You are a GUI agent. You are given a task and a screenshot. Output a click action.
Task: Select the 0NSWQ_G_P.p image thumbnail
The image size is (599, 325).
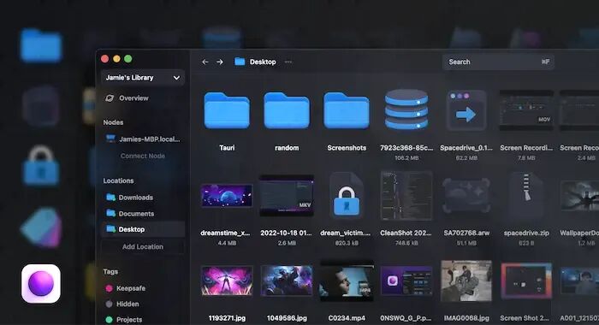[x=406, y=281]
